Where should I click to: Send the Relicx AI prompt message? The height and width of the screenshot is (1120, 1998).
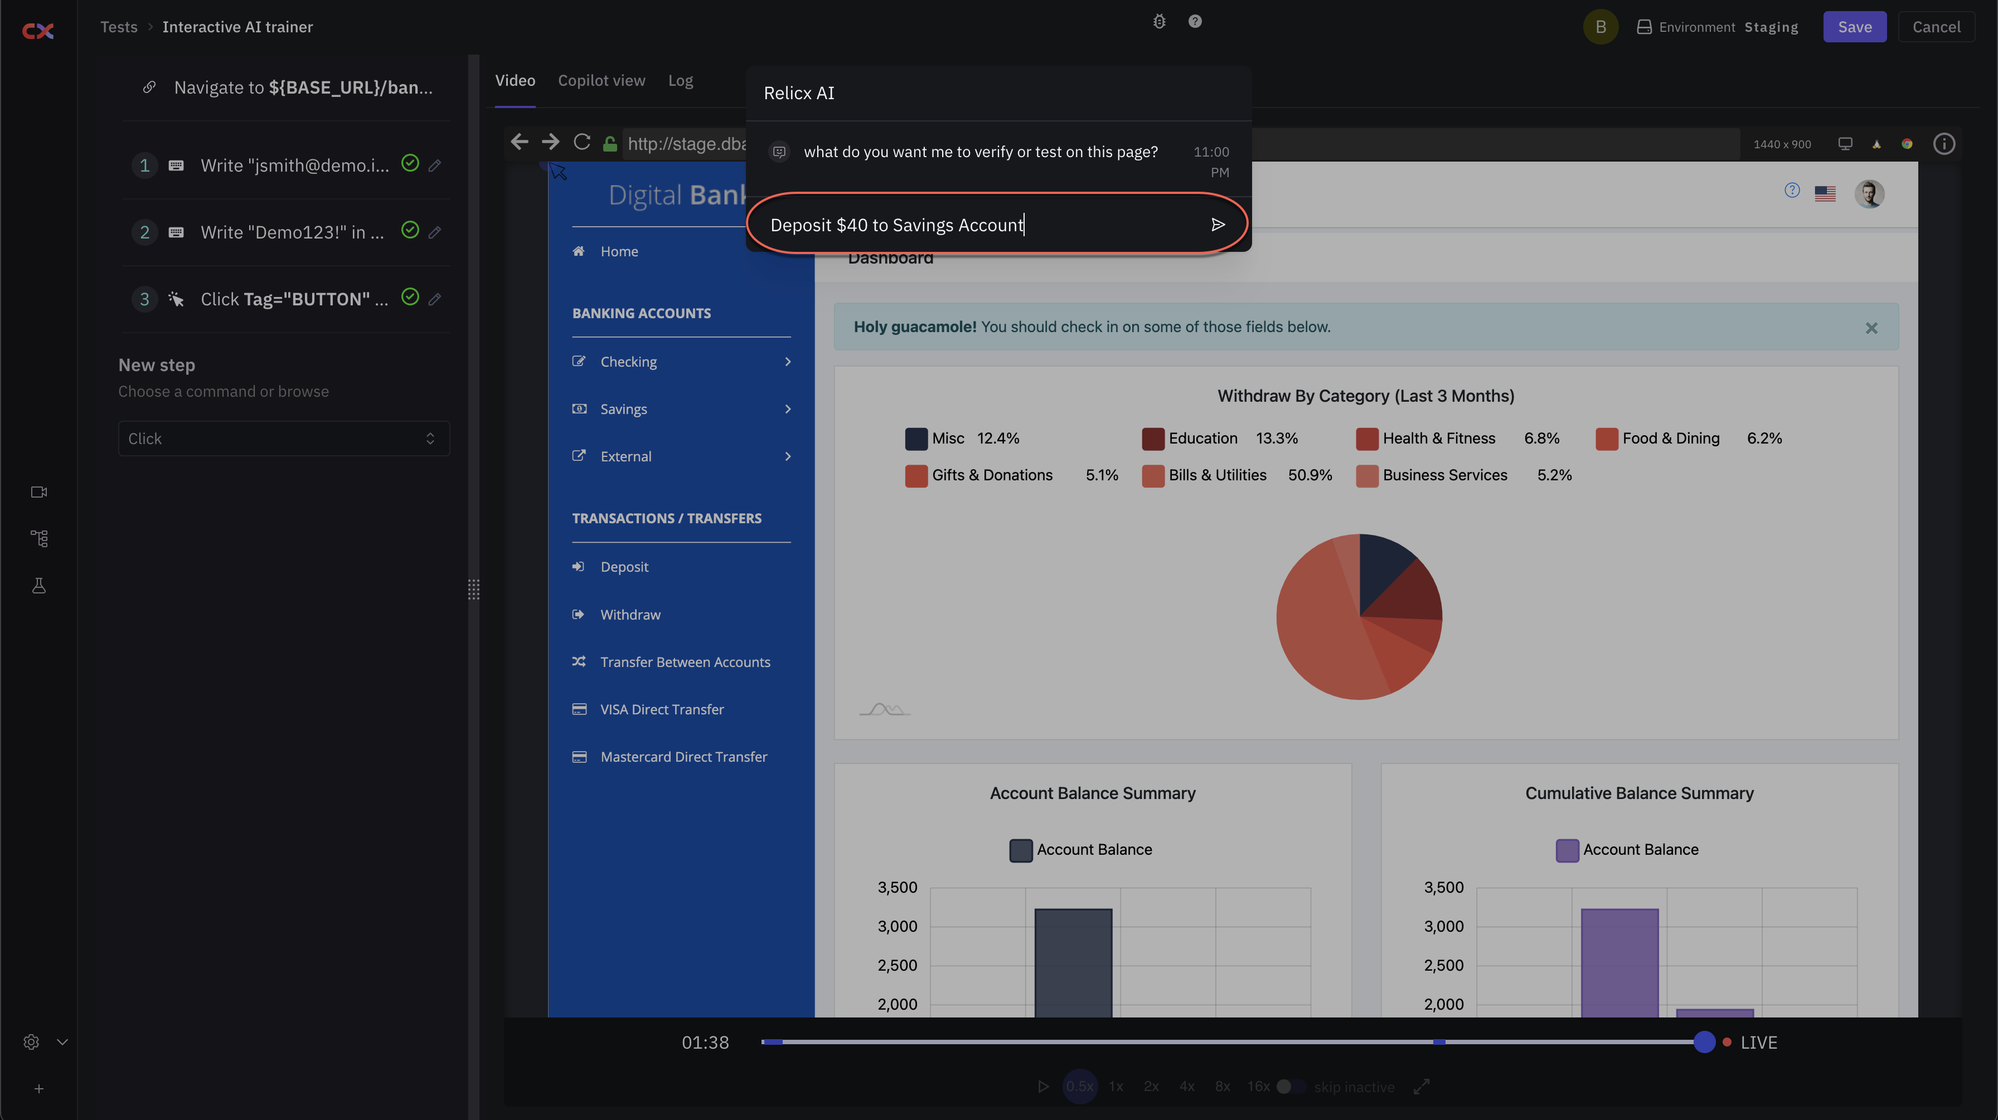click(x=1218, y=225)
